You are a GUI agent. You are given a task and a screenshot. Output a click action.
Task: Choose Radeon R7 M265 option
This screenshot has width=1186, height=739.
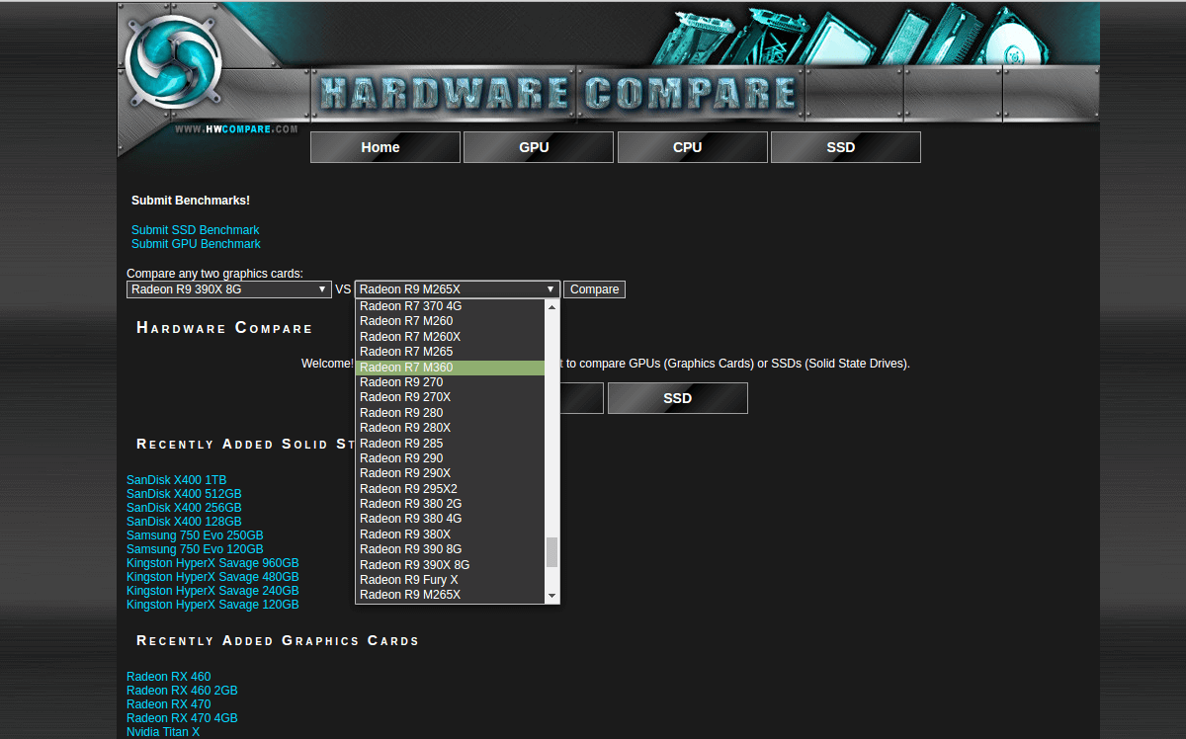tap(450, 352)
